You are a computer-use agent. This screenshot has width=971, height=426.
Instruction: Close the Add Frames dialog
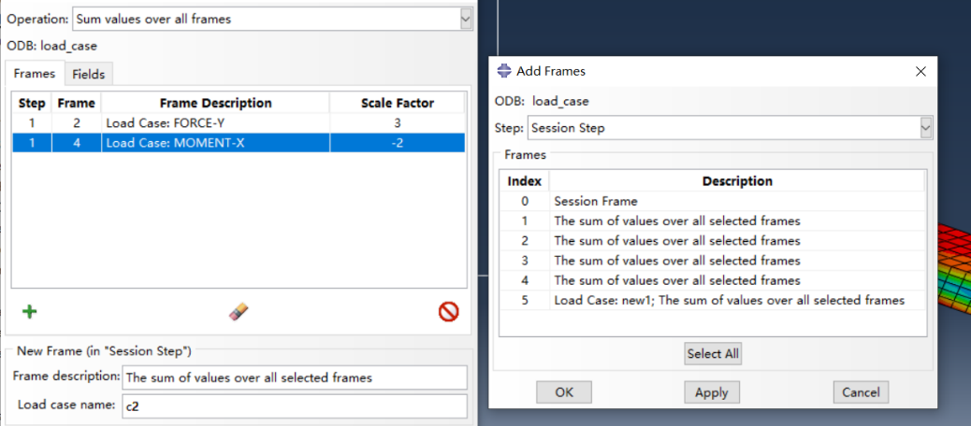[x=920, y=71]
